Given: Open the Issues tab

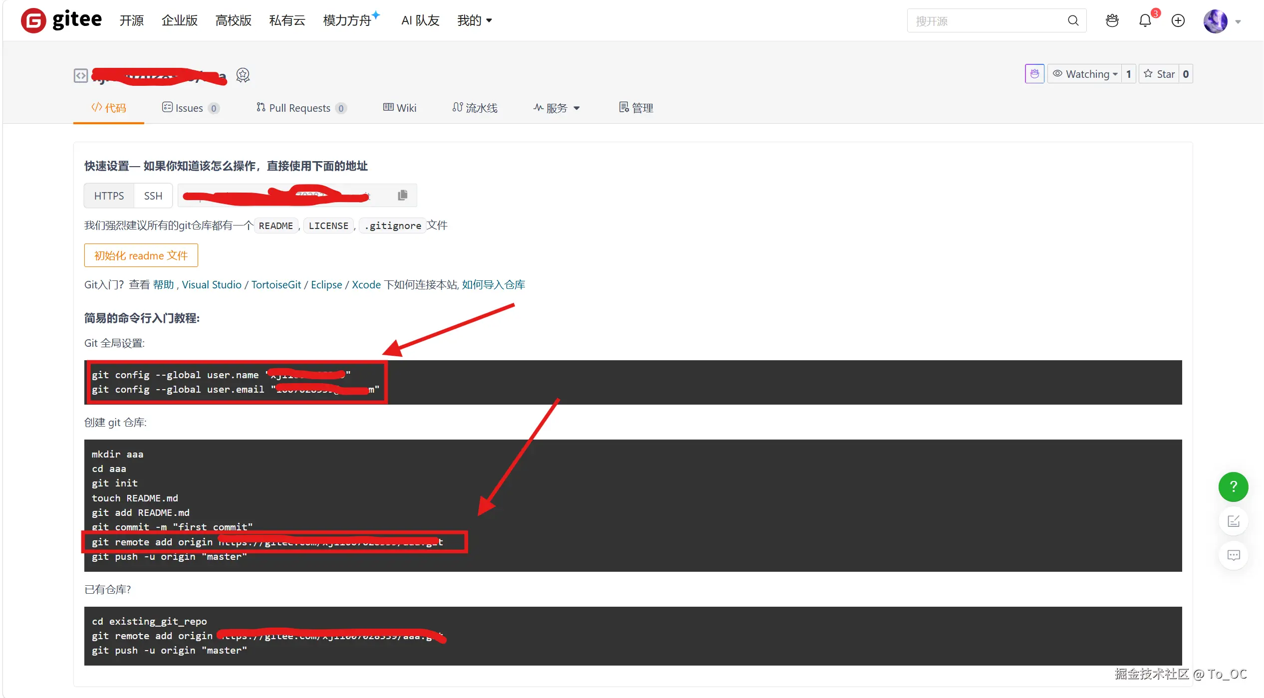Looking at the screenshot, I should [x=191, y=108].
